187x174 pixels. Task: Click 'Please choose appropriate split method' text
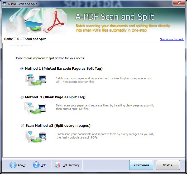50,58
